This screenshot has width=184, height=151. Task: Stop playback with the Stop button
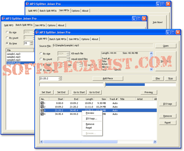pyautogui.click(x=170, y=79)
